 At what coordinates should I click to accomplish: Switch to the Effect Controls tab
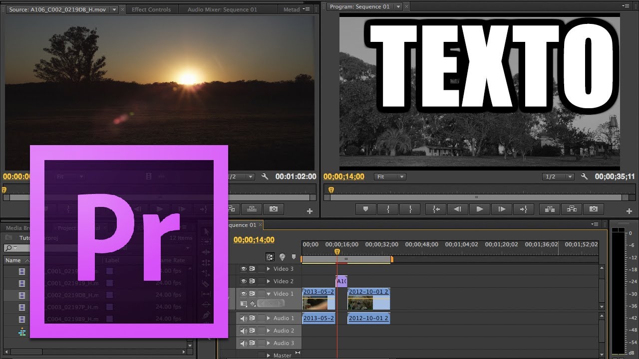pyautogui.click(x=151, y=9)
